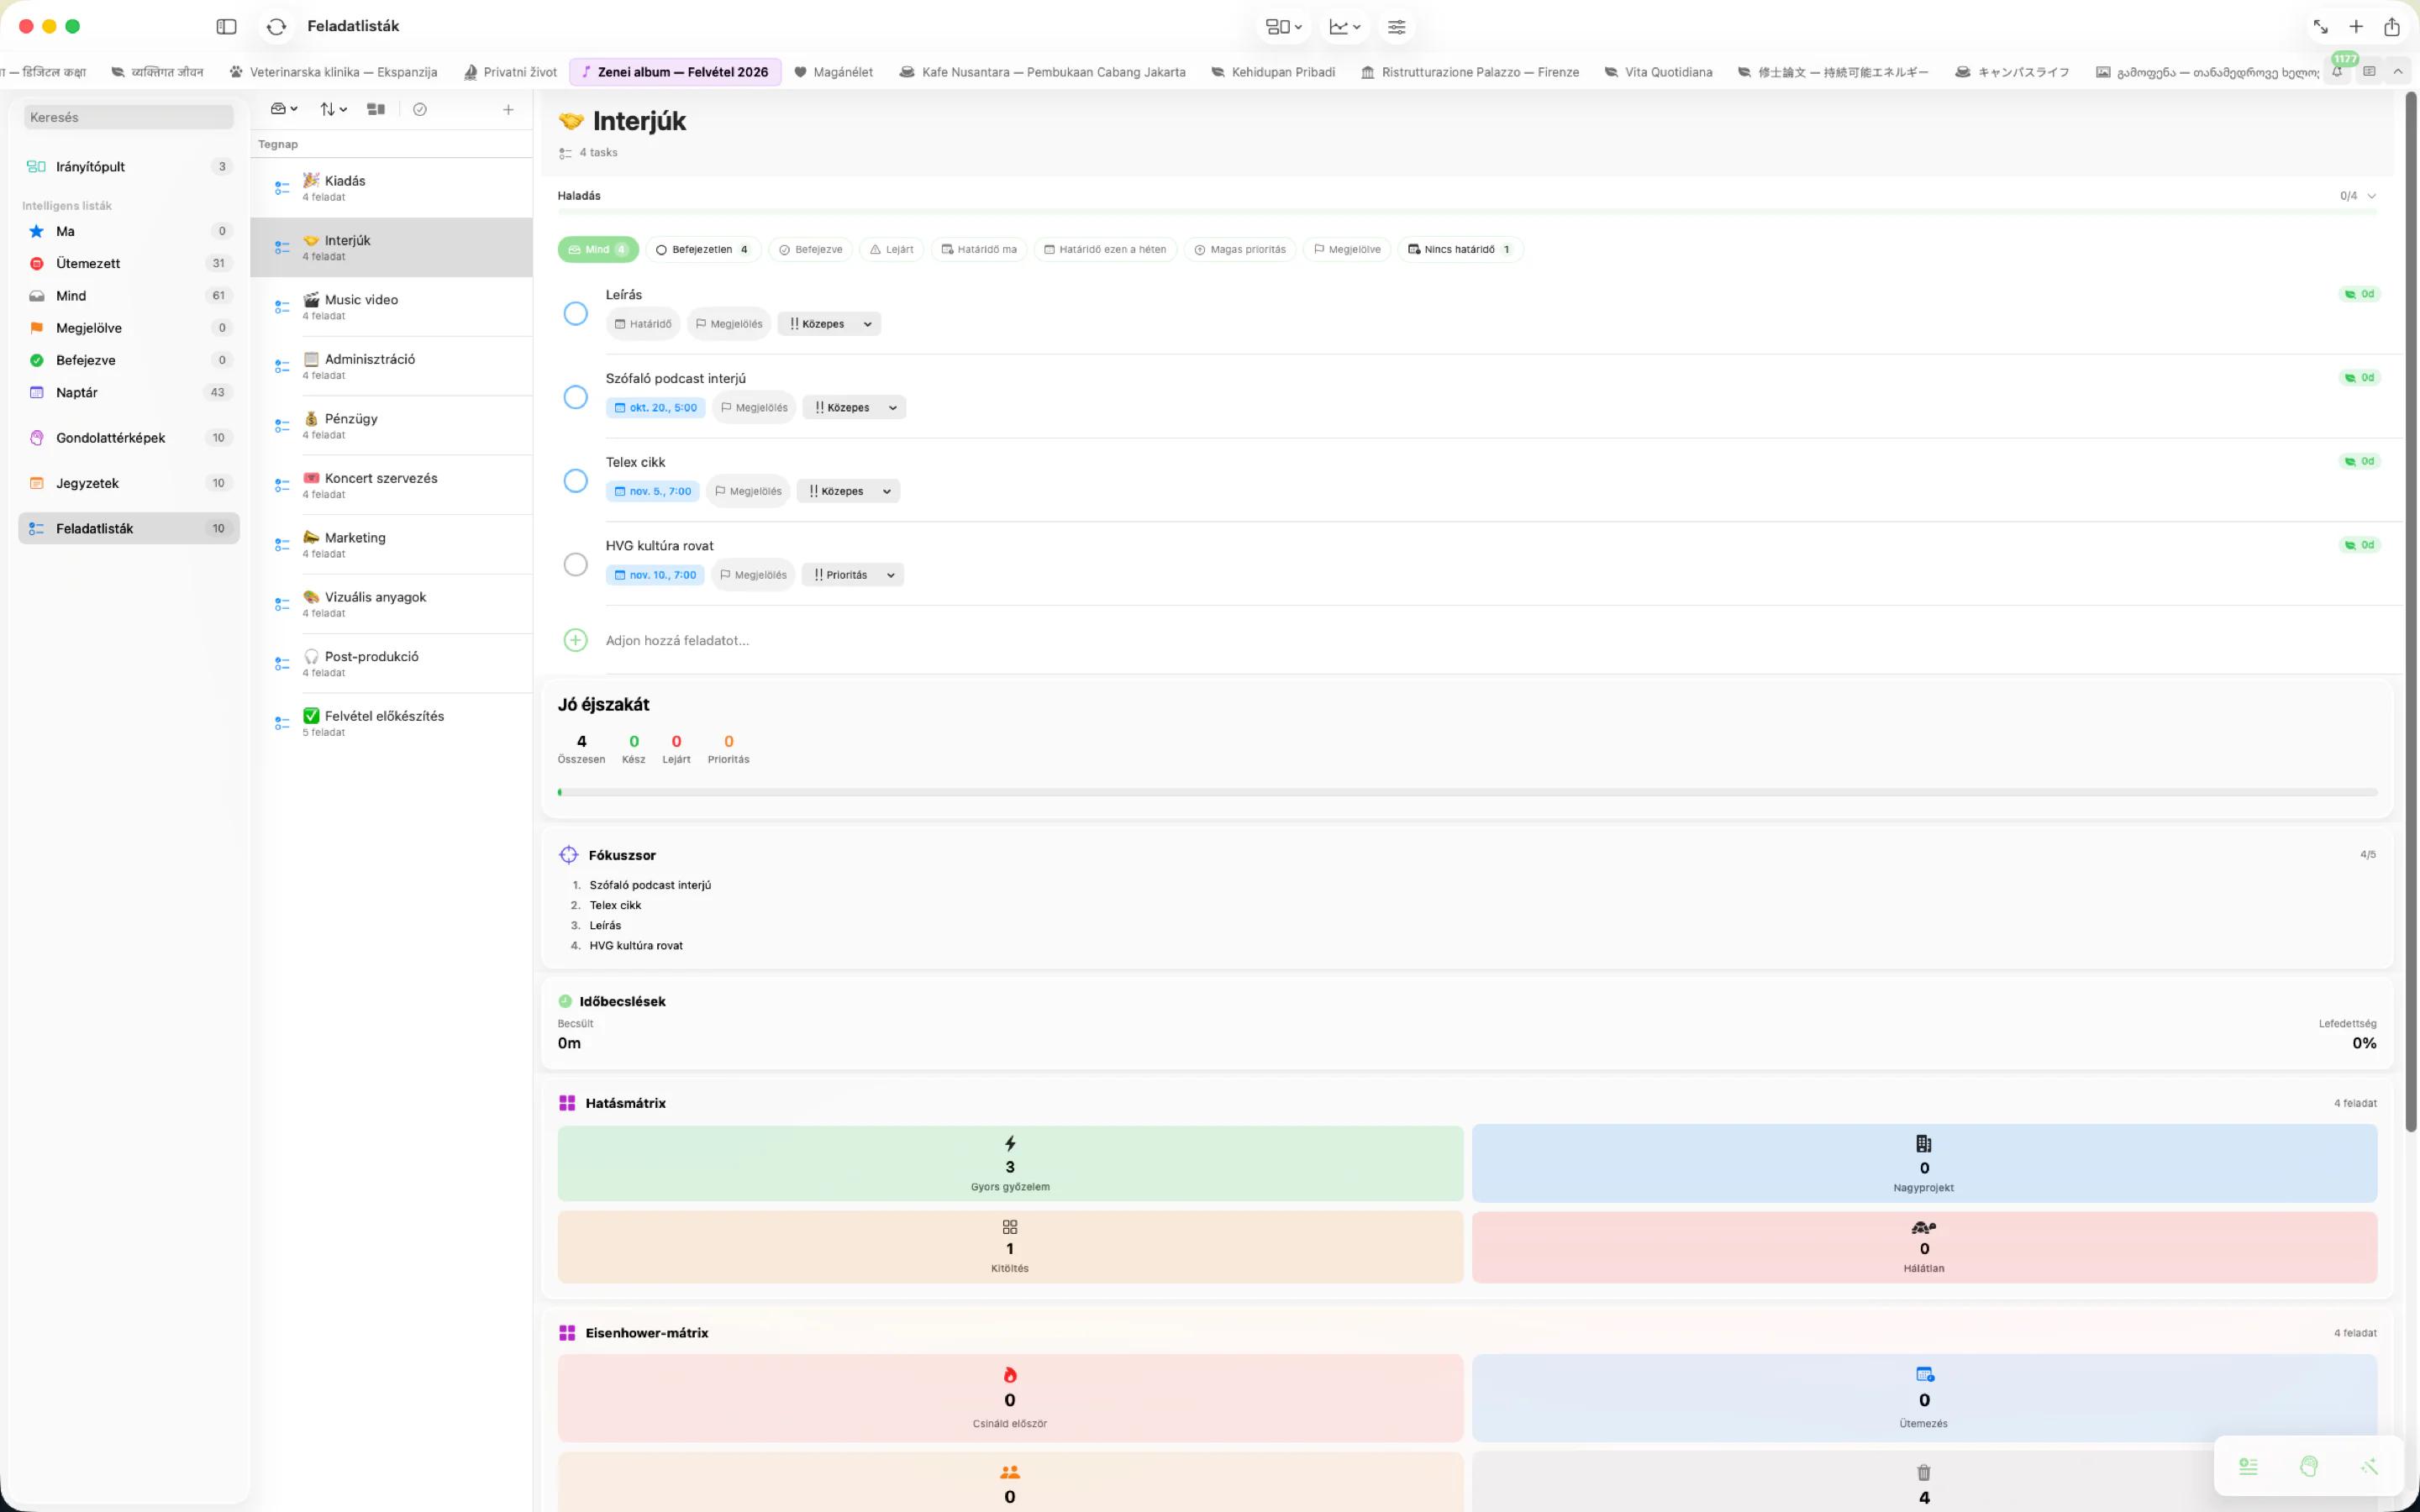Switch to Magánélet tab
Image resolution: width=2420 pixels, height=1512 pixels.
(x=833, y=72)
